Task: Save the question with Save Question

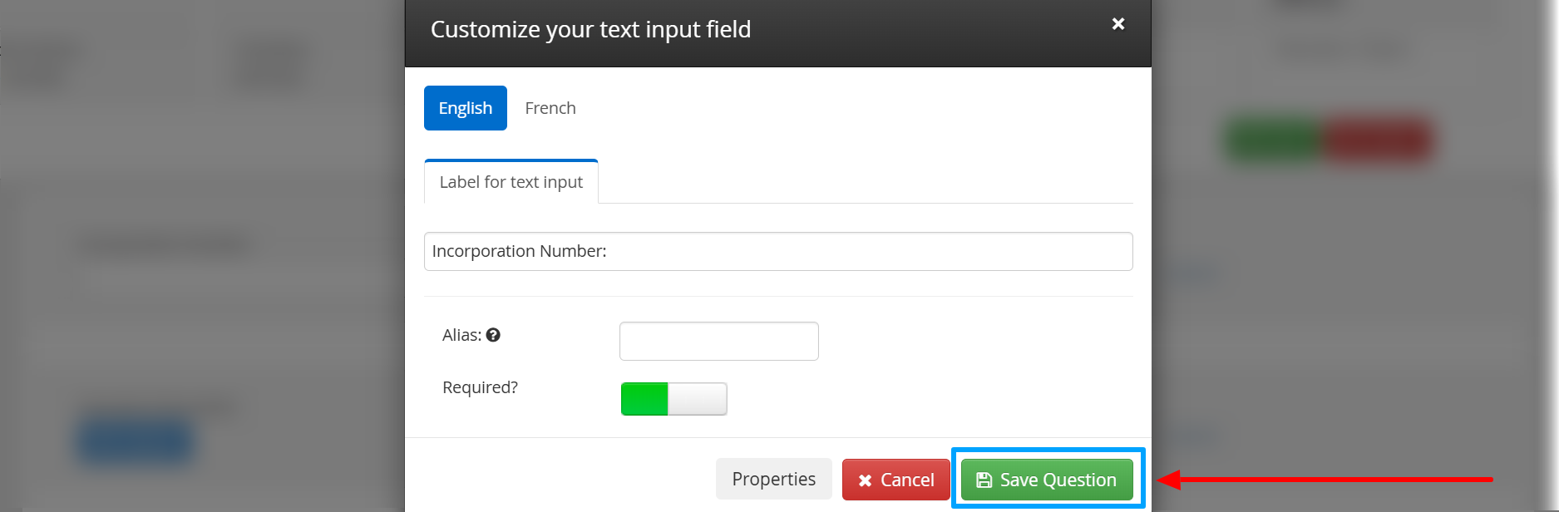Action: pos(1047,480)
